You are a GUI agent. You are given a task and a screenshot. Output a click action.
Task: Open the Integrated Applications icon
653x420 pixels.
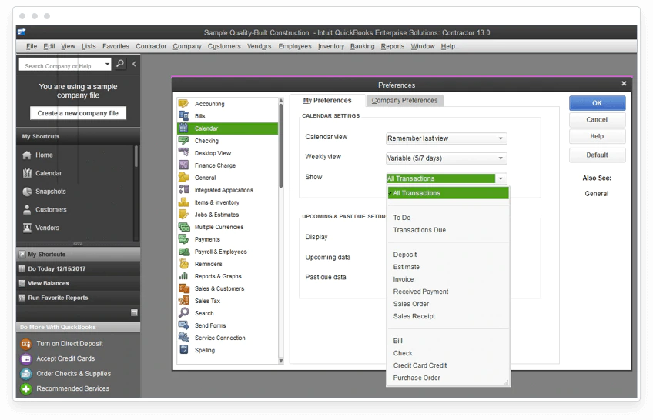(183, 190)
